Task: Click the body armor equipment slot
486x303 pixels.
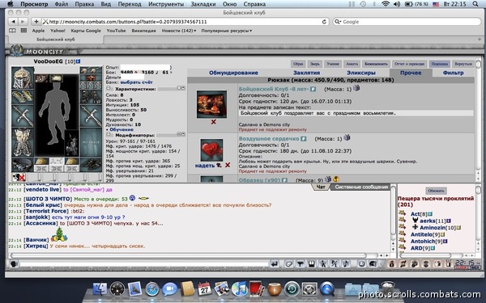Action: (x=23, y=142)
